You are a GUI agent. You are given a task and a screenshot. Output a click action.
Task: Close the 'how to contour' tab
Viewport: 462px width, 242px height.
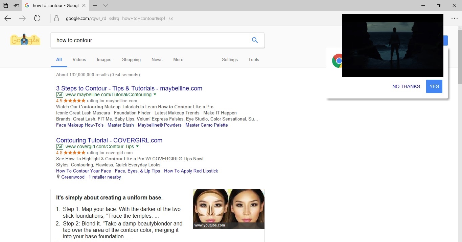point(84,5)
